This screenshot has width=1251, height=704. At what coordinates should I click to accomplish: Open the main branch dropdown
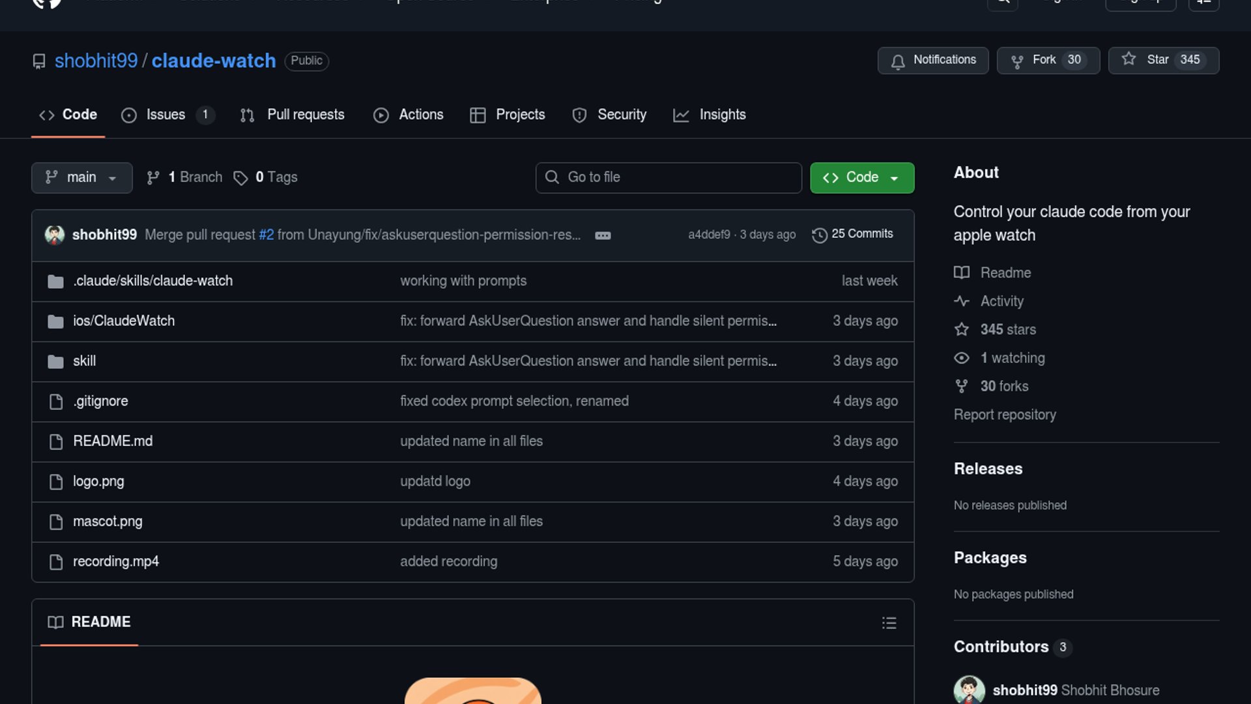pyautogui.click(x=81, y=177)
